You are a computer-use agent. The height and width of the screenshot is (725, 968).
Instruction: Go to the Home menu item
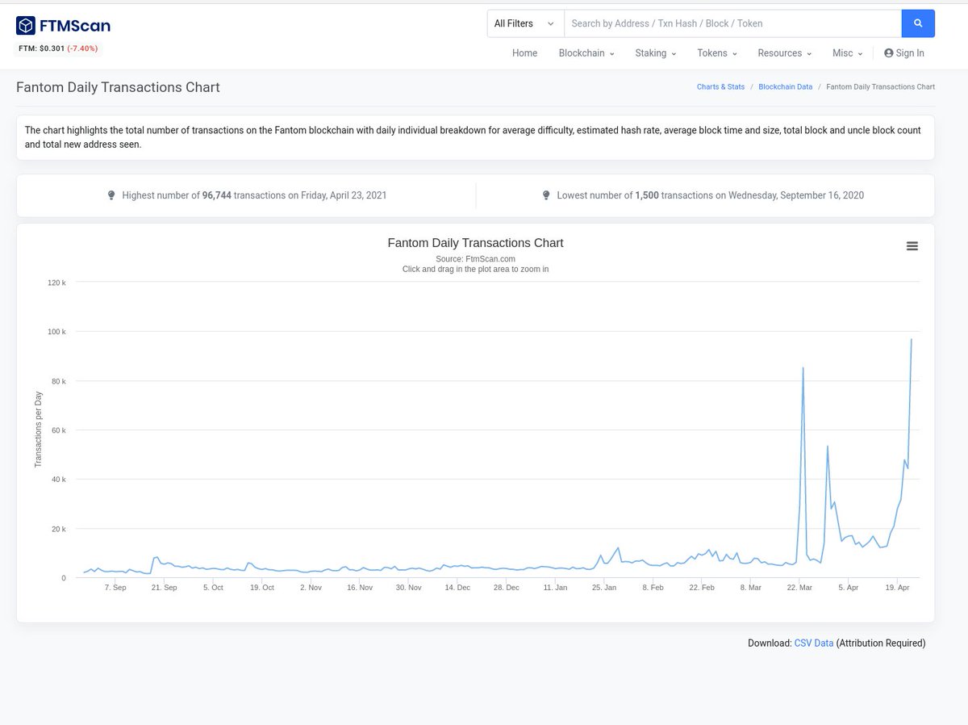point(524,53)
